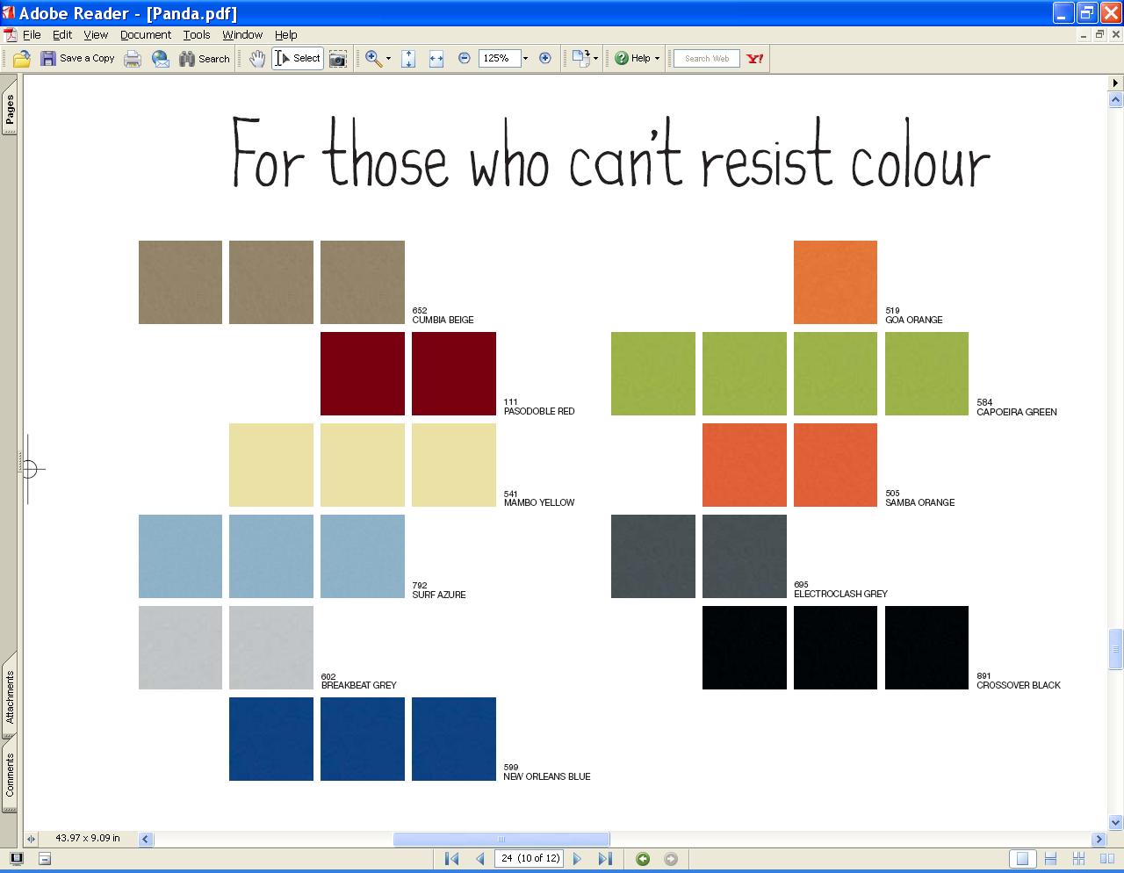Click Save a Copy floppy button
This screenshot has height=873, width=1124.
(77, 59)
